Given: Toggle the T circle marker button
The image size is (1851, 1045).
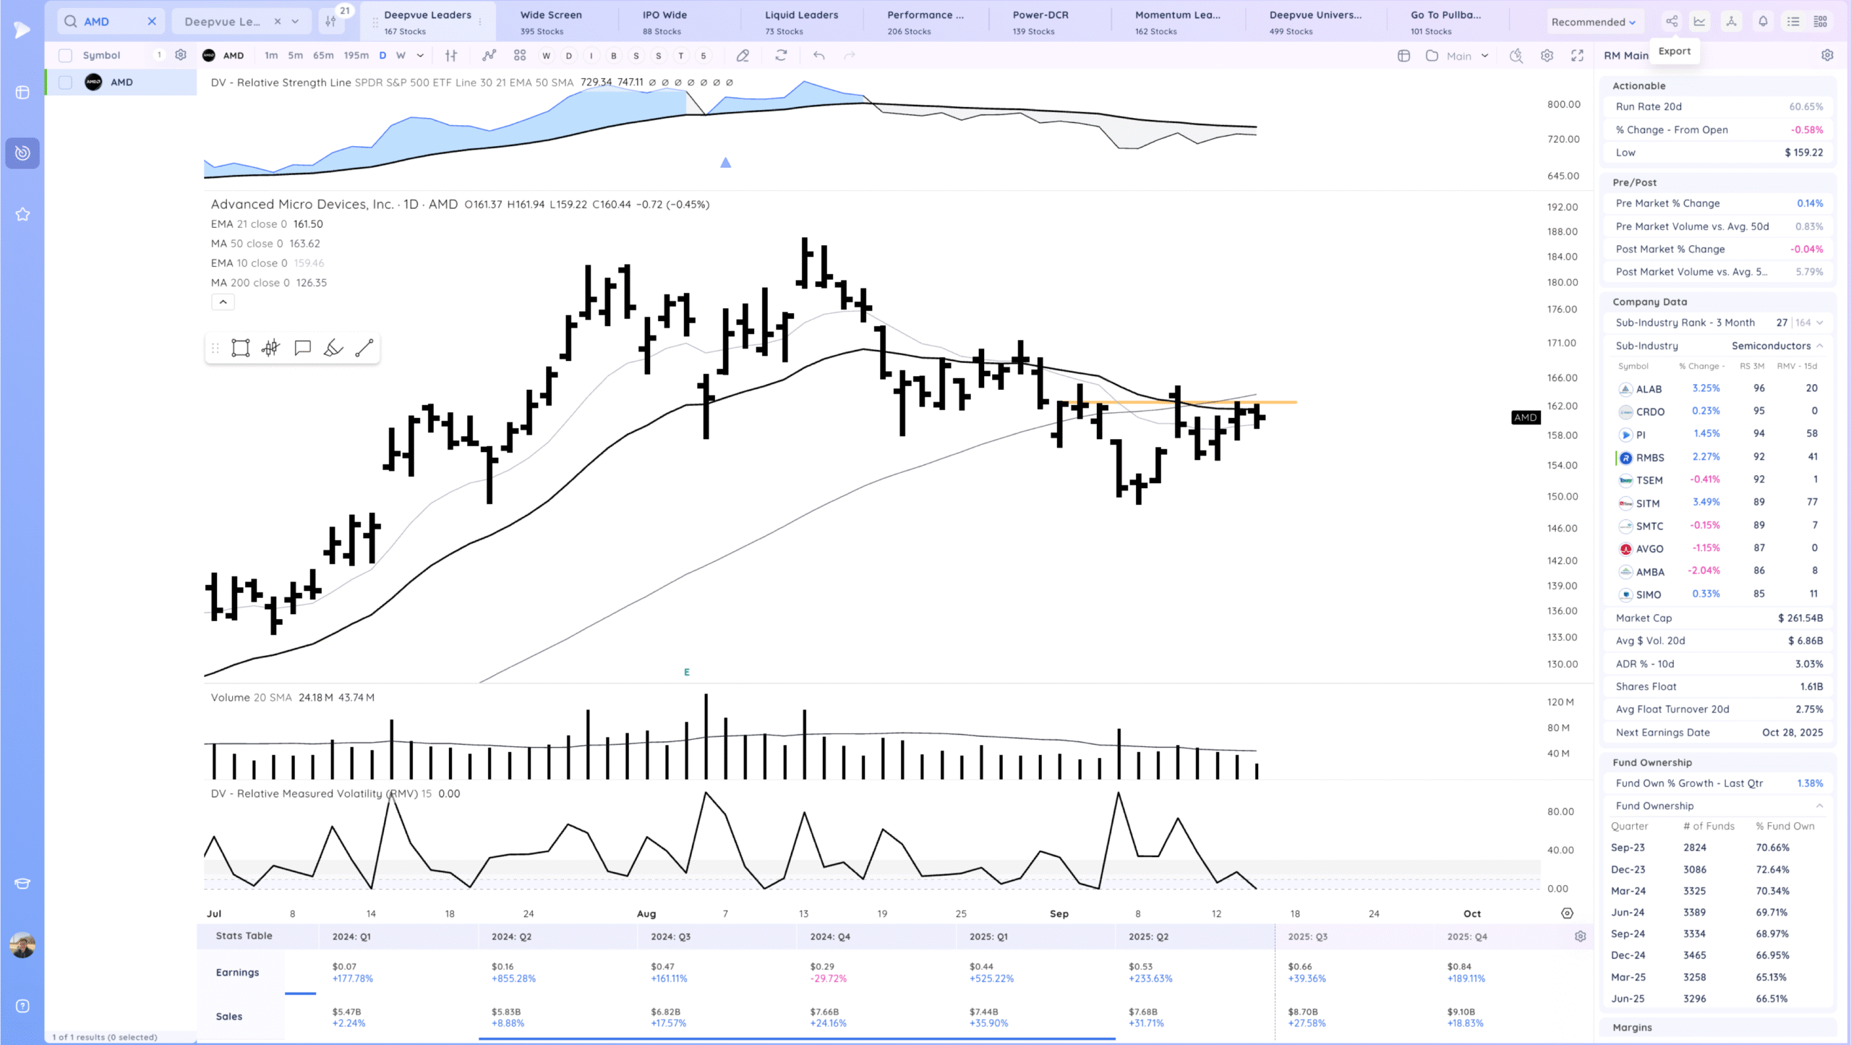Looking at the screenshot, I should (680, 56).
